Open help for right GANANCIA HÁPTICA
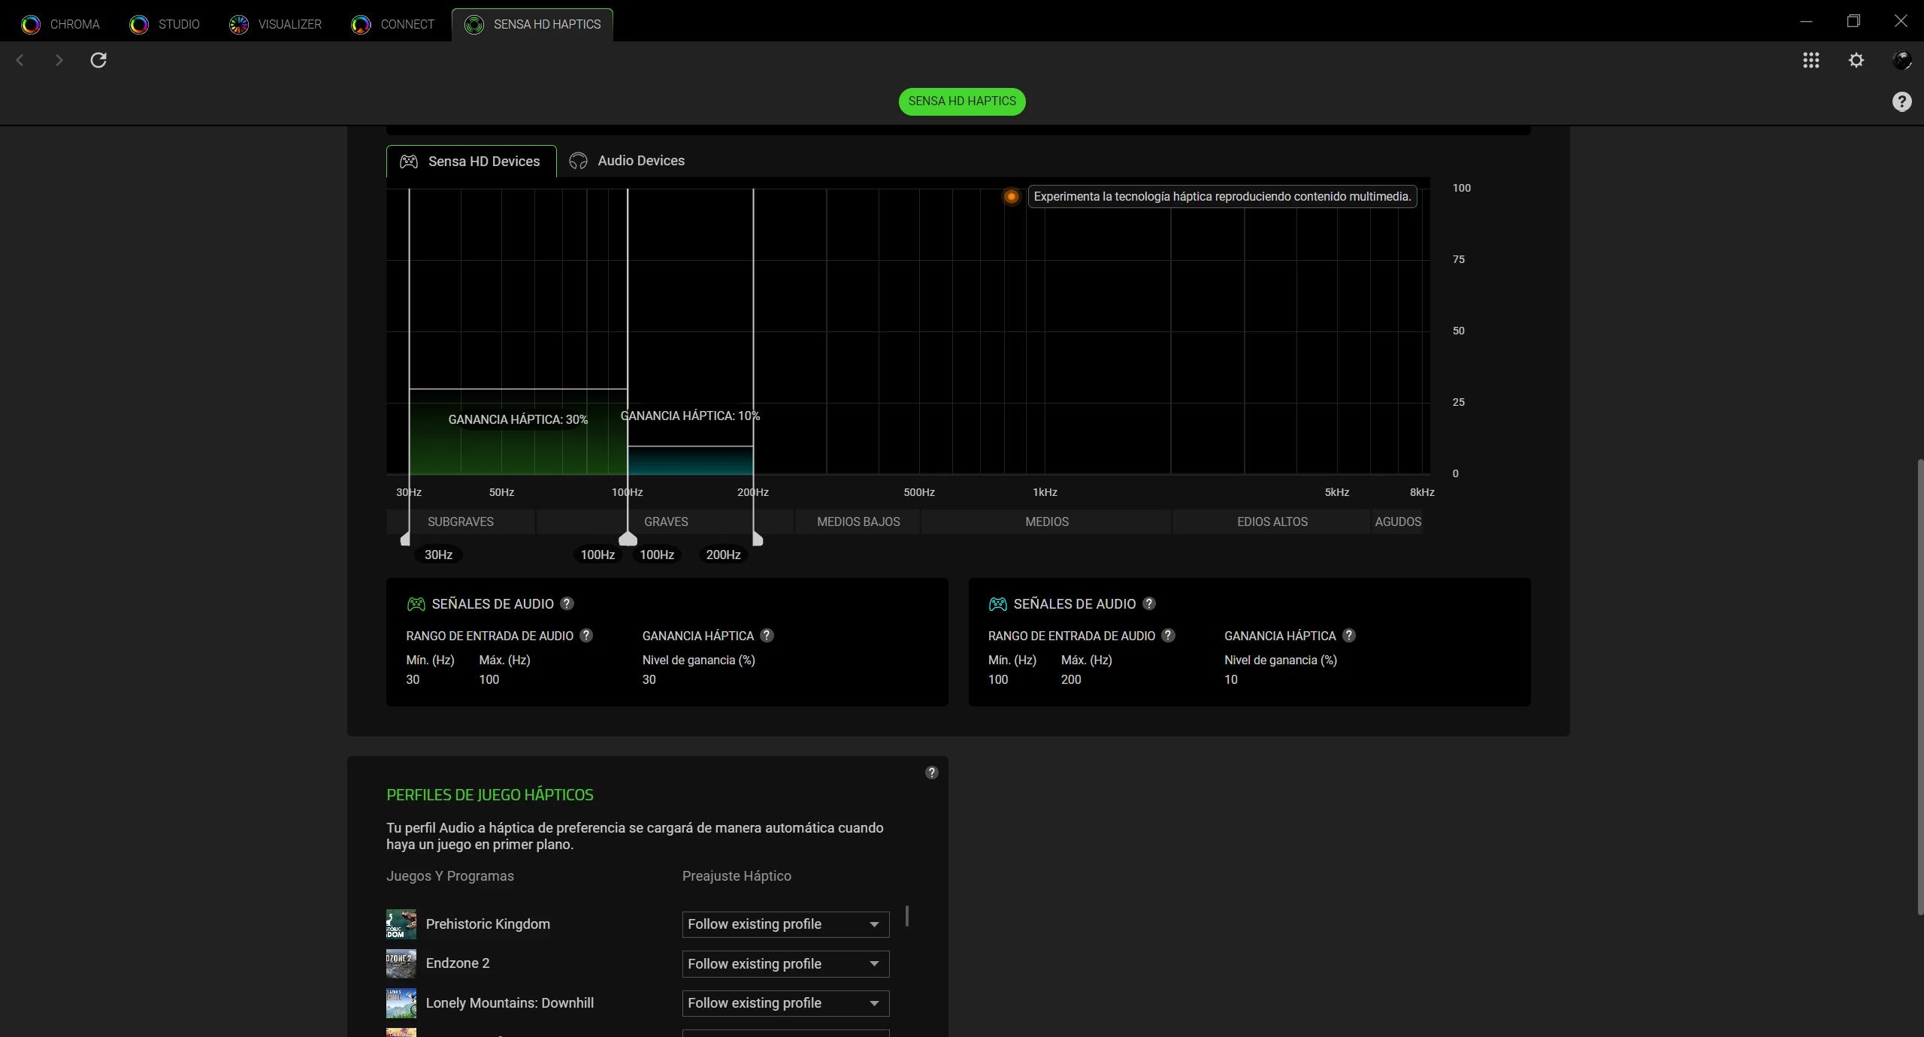 [1349, 636]
